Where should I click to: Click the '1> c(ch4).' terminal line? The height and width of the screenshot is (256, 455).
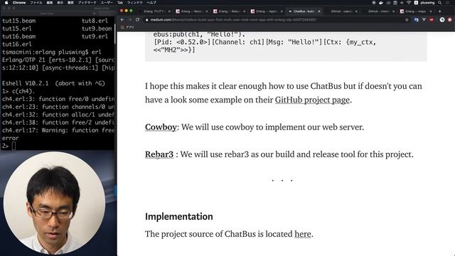pos(18,91)
